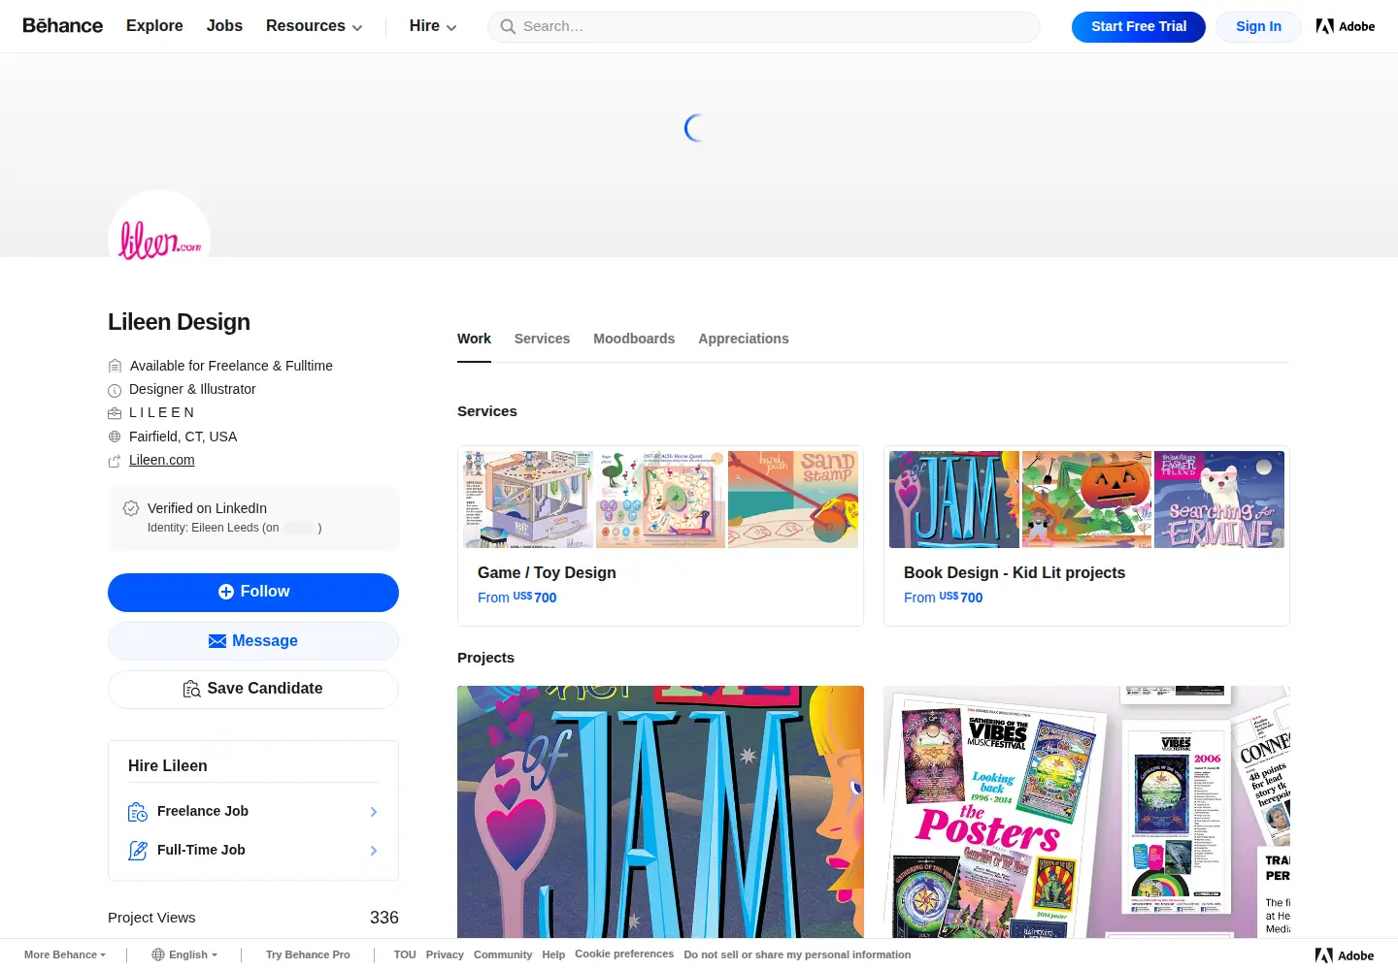Click the globe location icon near Fairfield
Viewport: 1398px width, 970px height.
(x=115, y=436)
